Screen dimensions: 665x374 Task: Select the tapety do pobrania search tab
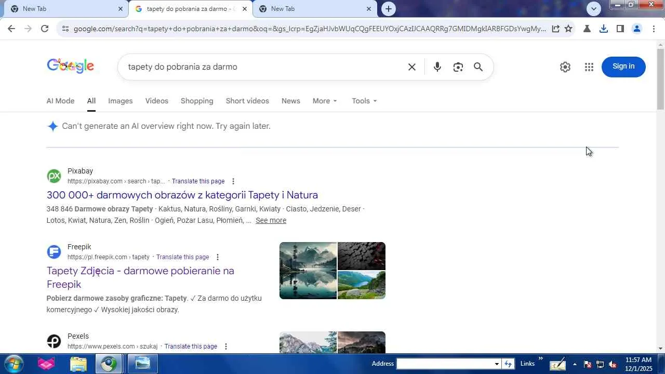point(191,9)
